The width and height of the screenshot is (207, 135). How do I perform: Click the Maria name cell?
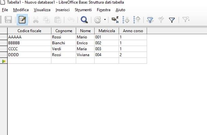coord(85,49)
